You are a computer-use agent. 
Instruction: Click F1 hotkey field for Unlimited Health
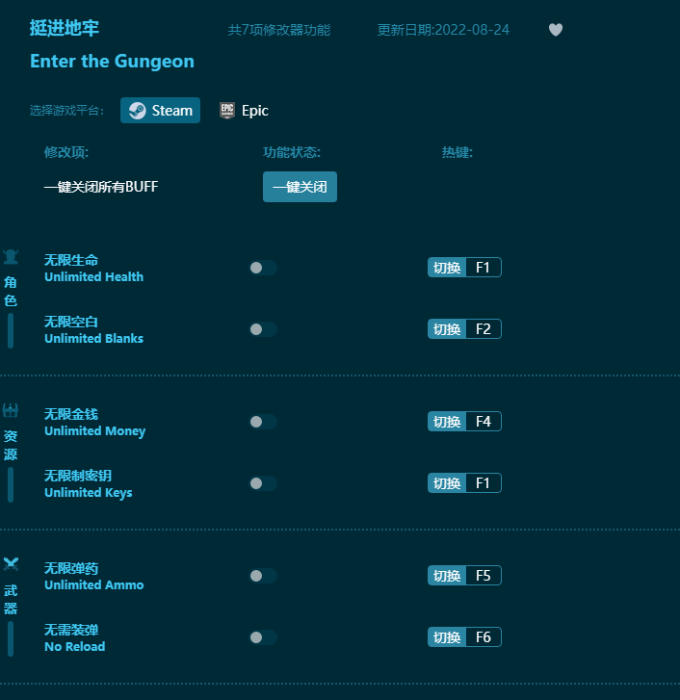coord(484,268)
